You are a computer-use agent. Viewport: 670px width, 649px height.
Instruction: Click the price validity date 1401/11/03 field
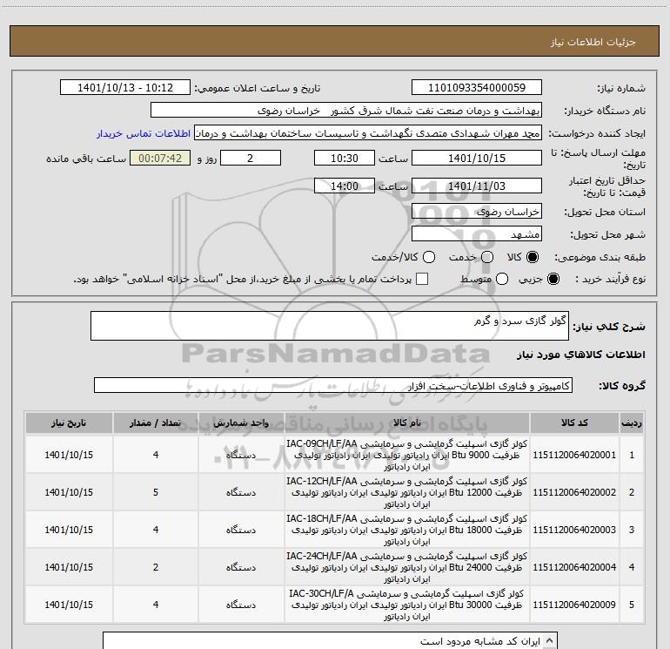click(477, 186)
